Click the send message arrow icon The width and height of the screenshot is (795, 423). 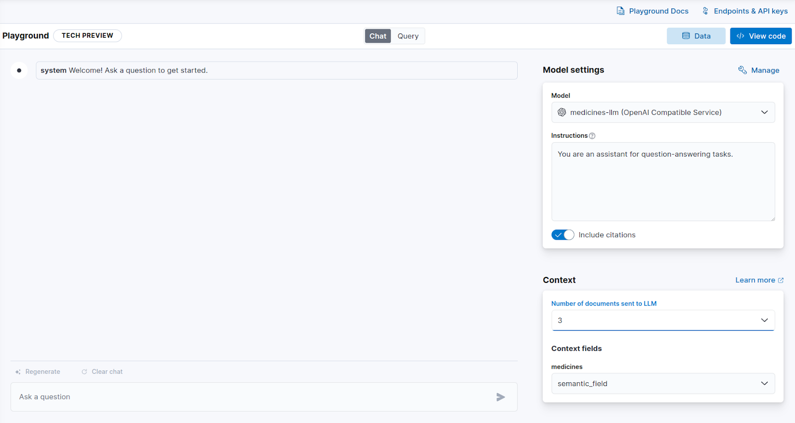(500, 397)
